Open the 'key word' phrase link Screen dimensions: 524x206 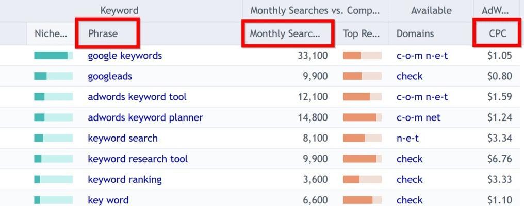point(108,200)
